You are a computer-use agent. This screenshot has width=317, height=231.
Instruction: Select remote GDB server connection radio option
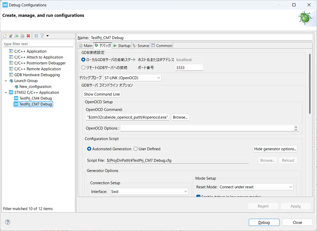83,67
